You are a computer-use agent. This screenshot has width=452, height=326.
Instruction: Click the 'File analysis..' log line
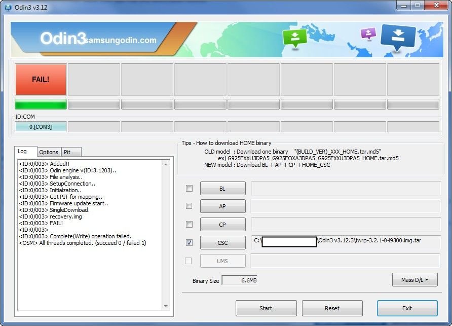tap(51, 177)
